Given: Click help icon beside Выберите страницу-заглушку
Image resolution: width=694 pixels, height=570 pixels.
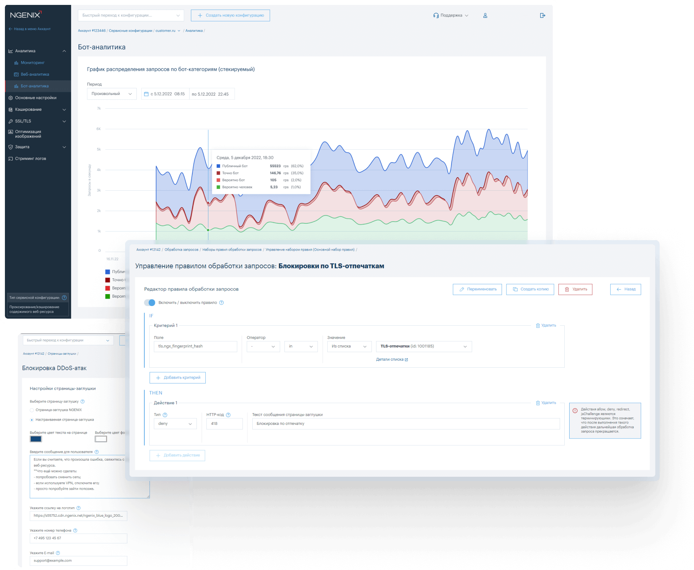Looking at the screenshot, I should click(x=82, y=402).
